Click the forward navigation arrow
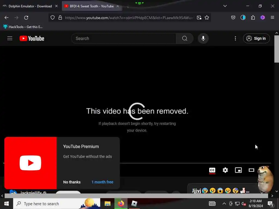 click(16, 18)
